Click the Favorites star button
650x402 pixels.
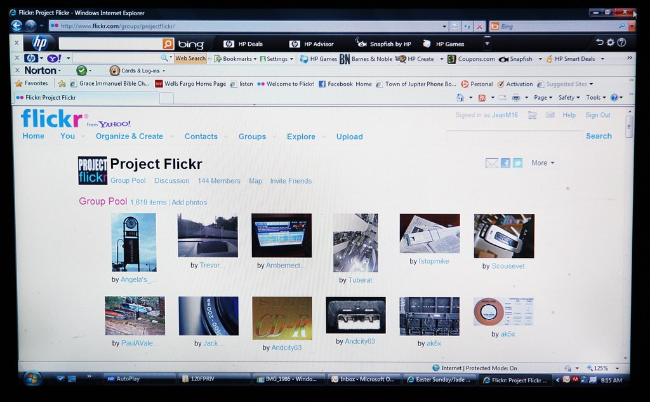[x=32, y=83]
